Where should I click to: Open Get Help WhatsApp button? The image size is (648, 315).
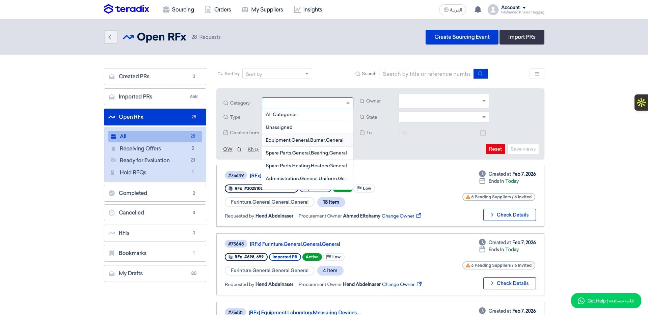point(606,300)
